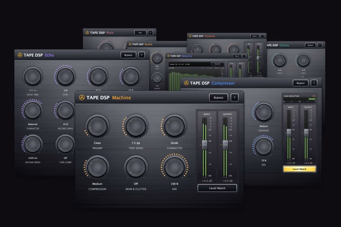The height and width of the screenshot is (227, 341).
Task: Click yellow Level Match in Compressor window
Action: (299, 169)
